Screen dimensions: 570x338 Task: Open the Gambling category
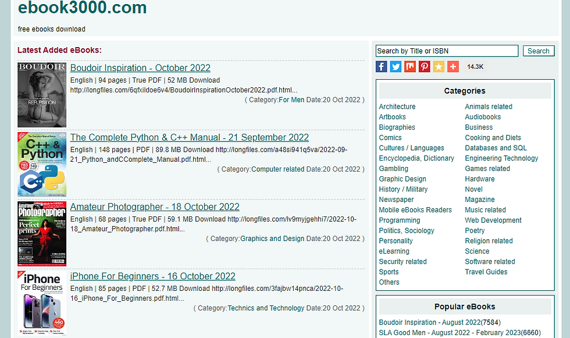click(393, 169)
